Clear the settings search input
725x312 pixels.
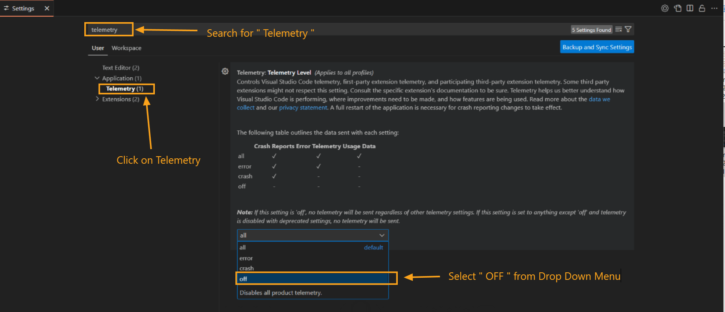pos(619,29)
